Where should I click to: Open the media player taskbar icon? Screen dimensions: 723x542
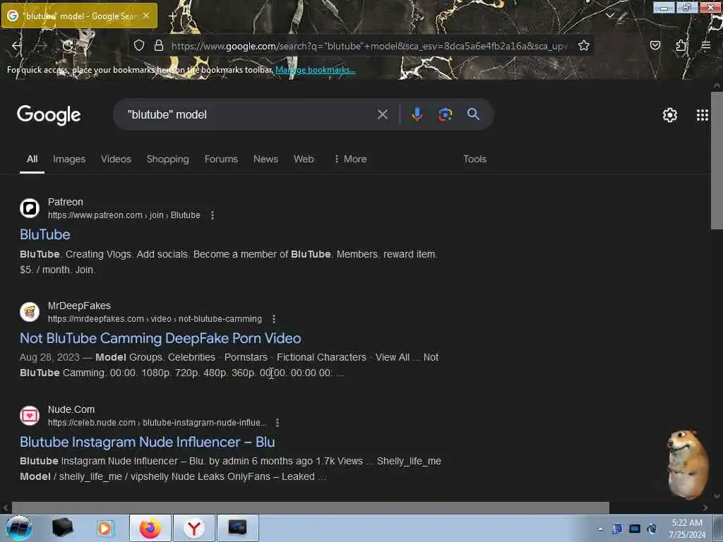(x=104, y=528)
